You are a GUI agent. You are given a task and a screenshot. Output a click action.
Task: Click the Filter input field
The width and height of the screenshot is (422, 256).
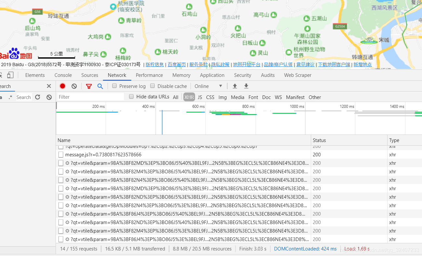(91, 97)
